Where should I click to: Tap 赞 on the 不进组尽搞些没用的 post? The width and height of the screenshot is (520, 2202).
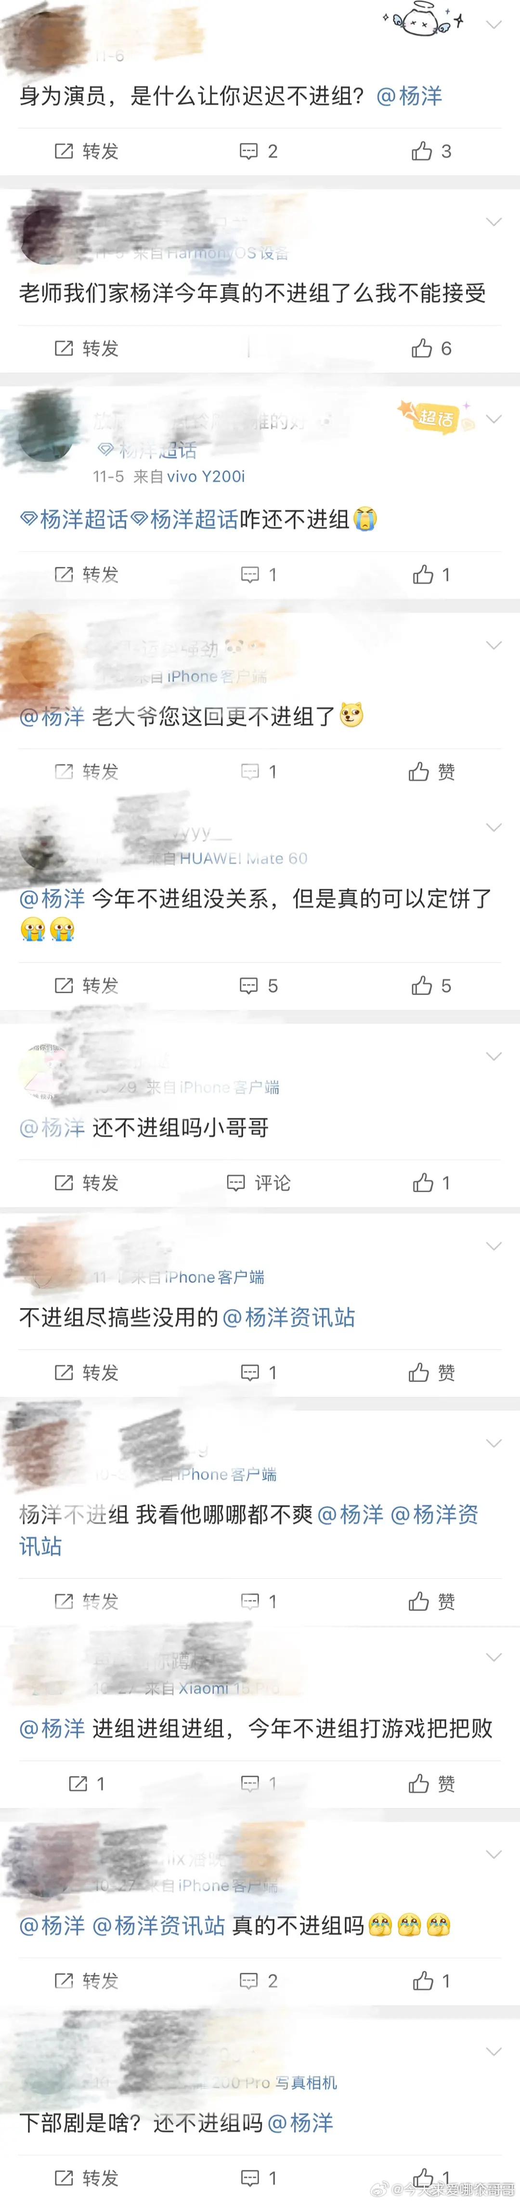click(x=431, y=1373)
